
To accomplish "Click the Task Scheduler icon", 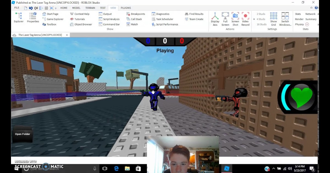I will tap(153, 19).
